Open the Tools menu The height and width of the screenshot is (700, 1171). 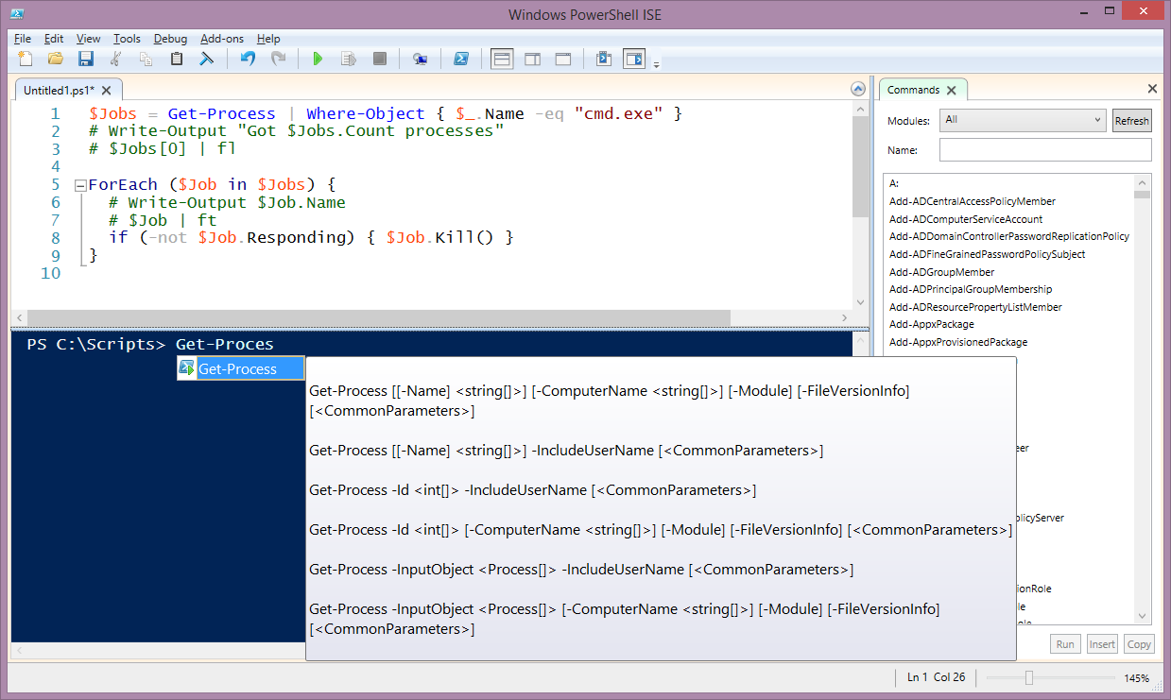[x=127, y=39]
